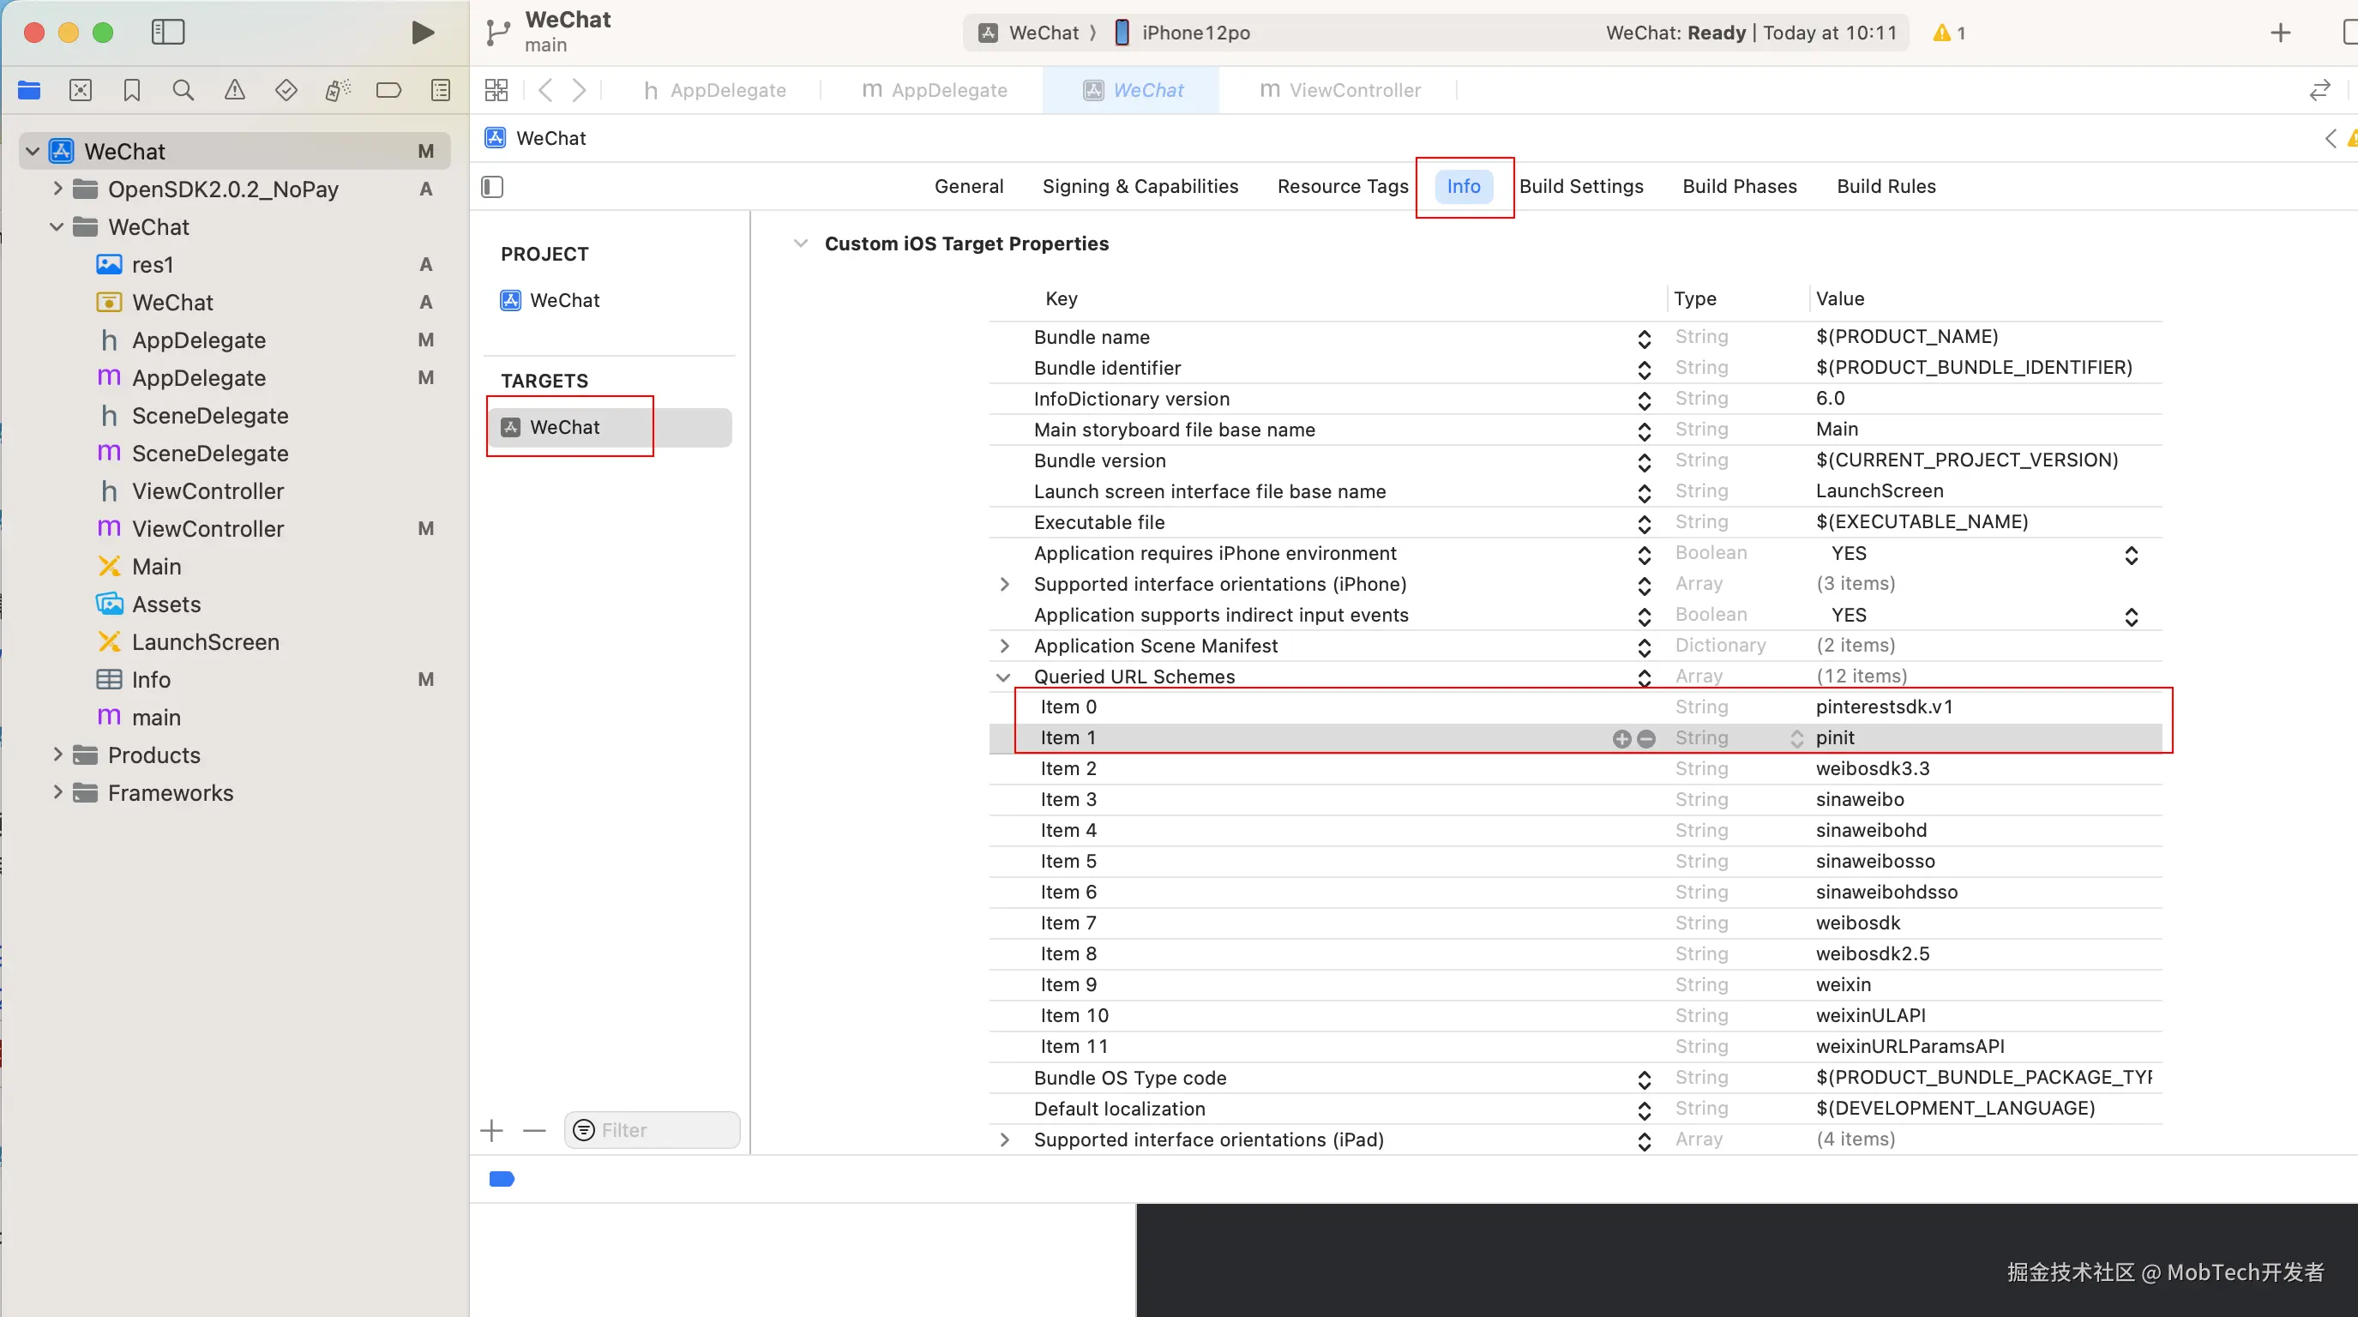Open the Find navigator magnifier icon
2358x1317 pixels.
(183, 90)
